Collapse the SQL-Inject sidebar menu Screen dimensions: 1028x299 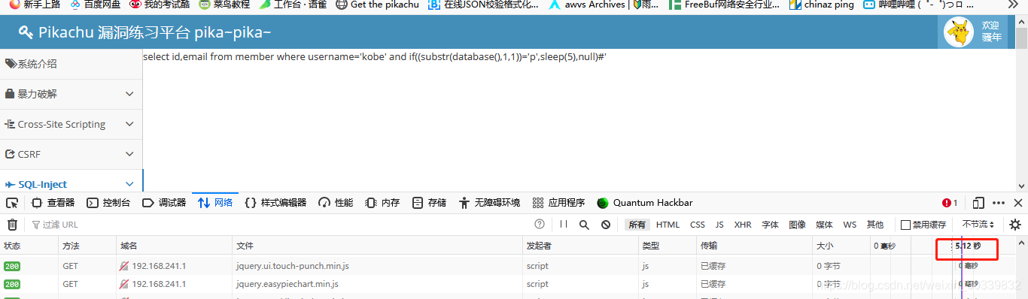71,184
